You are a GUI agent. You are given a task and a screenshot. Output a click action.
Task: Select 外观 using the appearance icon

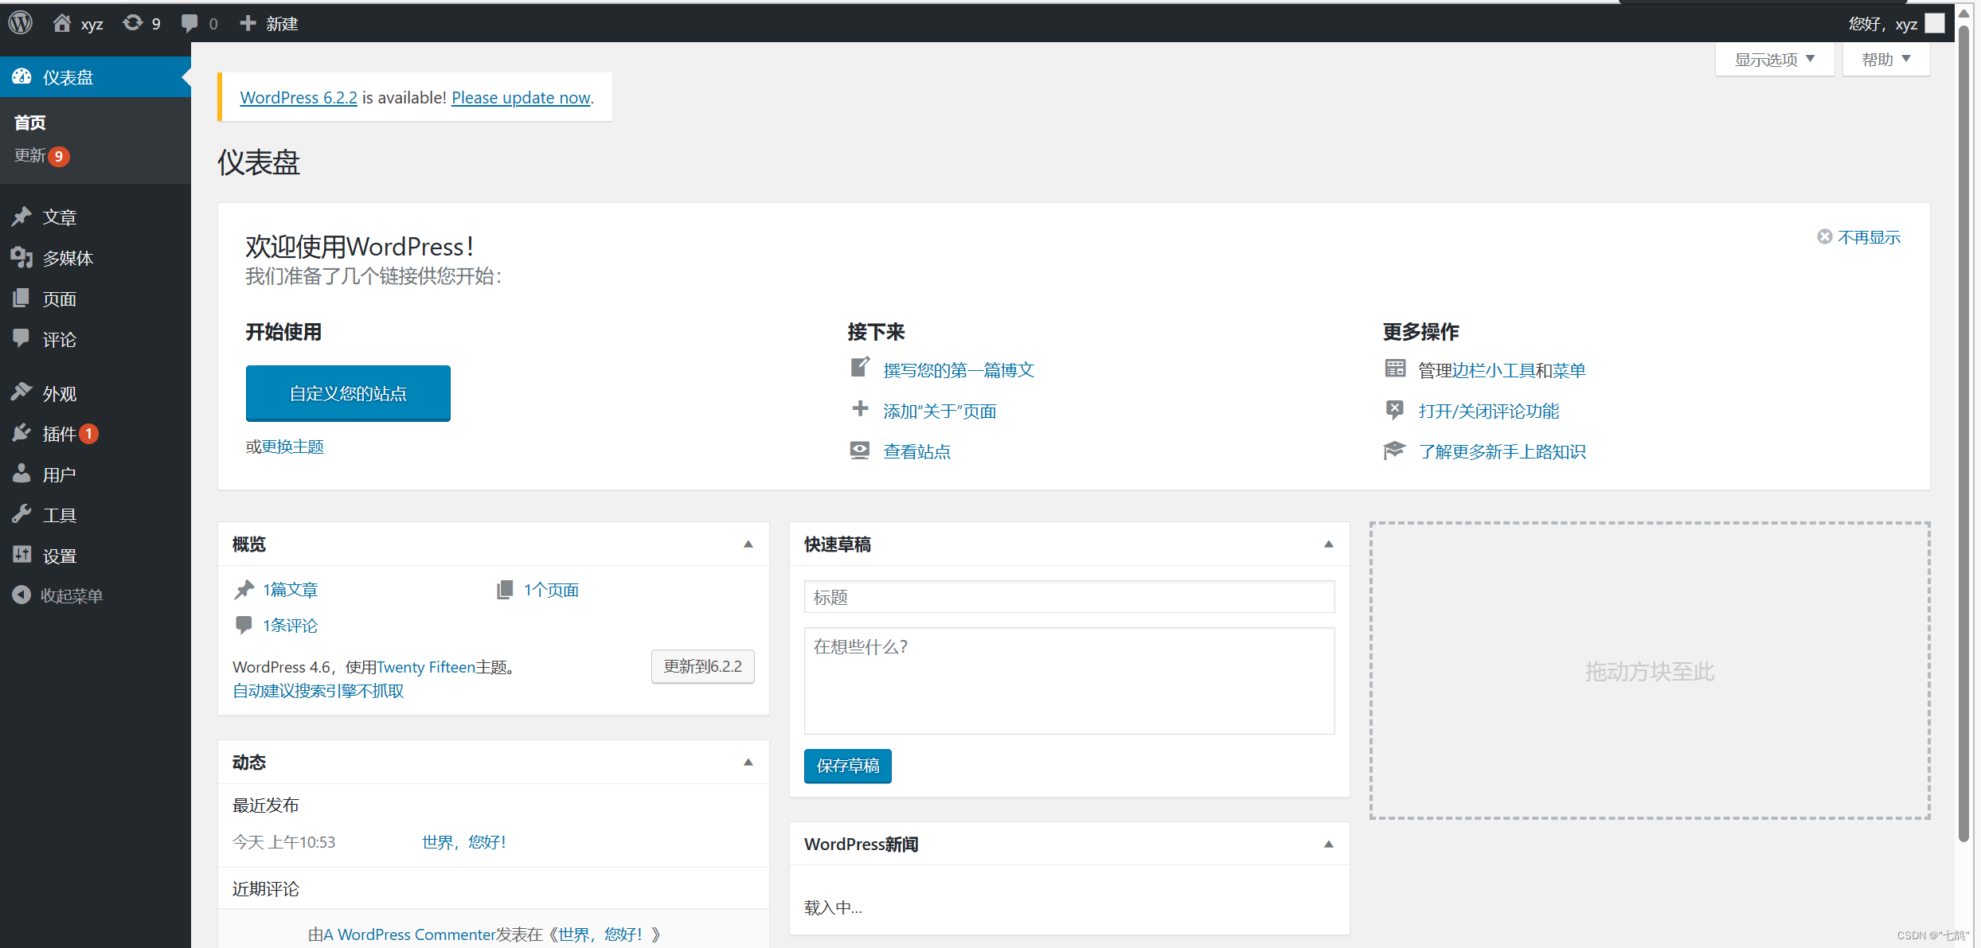click(22, 392)
